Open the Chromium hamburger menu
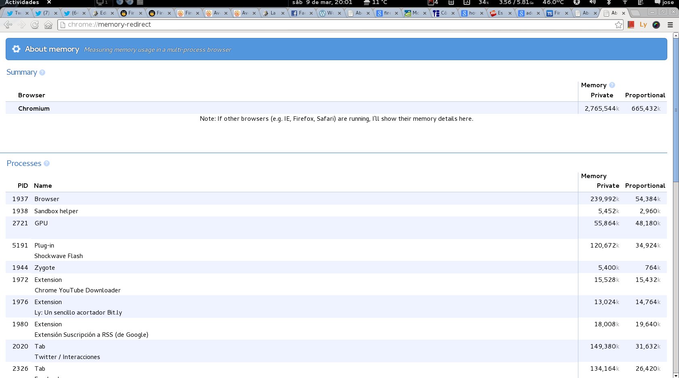The image size is (679, 378). [x=670, y=25]
